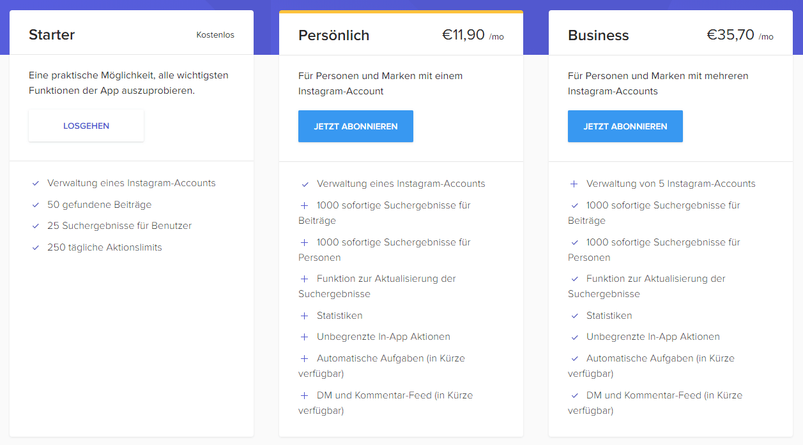Click plus icon next to 'Unbegrenzte In-App Aktionen' in Persönlich
Screen dimensions: 803x445
[305, 337]
